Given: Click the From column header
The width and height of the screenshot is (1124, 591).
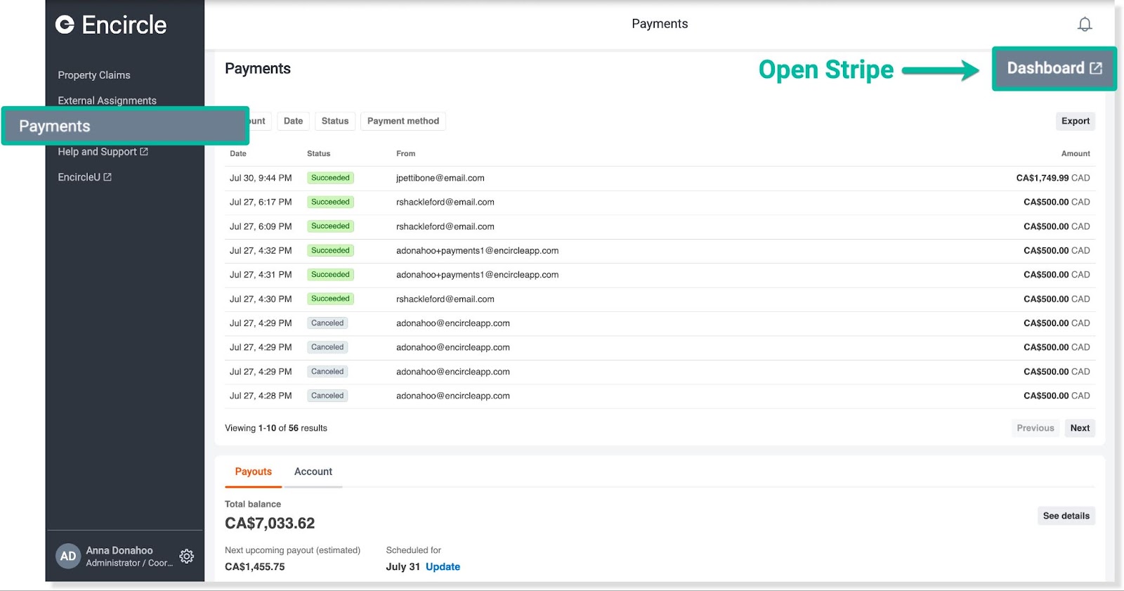Looking at the screenshot, I should (x=405, y=153).
